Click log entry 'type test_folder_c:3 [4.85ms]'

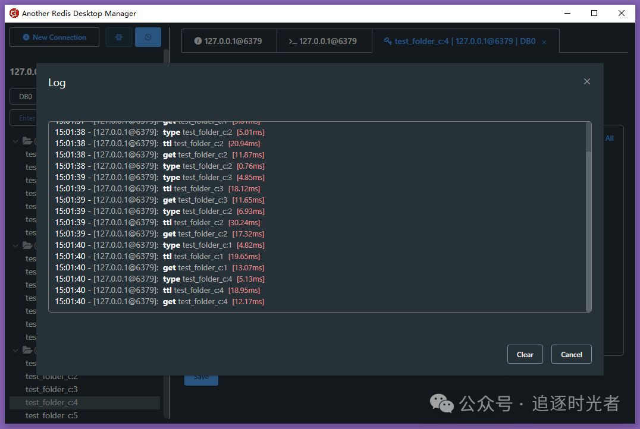tap(159, 178)
